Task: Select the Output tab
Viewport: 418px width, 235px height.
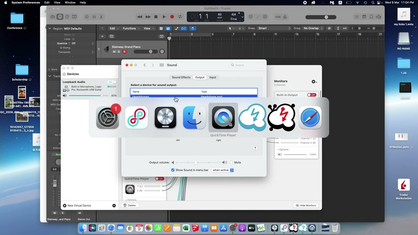Action: (200, 77)
